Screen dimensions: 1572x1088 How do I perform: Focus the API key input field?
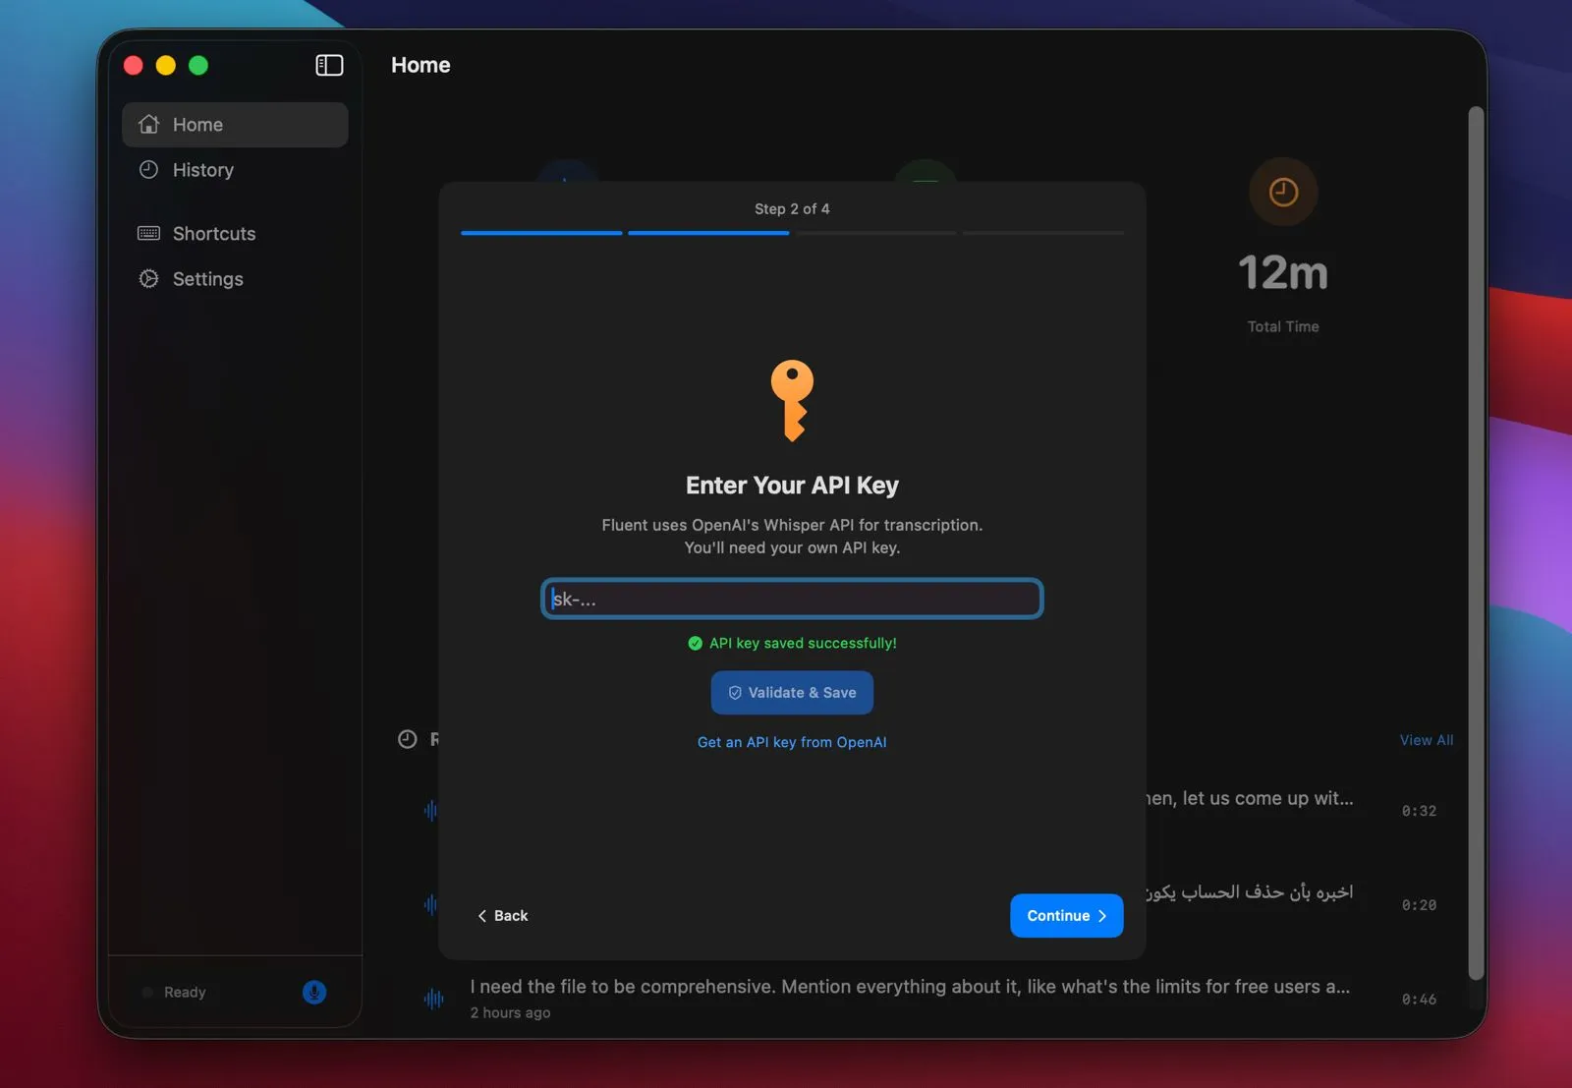point(792,599)
